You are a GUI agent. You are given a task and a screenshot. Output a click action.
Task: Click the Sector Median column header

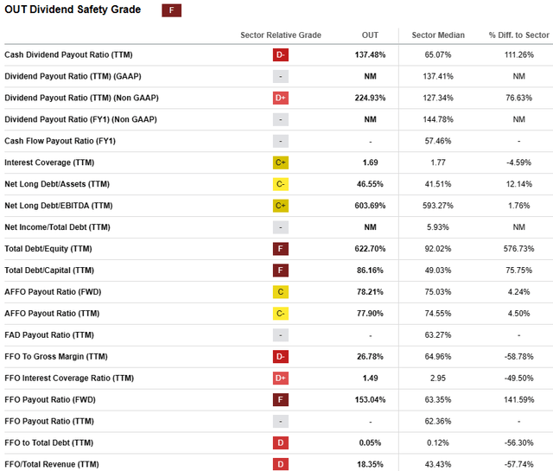(438, 35)
